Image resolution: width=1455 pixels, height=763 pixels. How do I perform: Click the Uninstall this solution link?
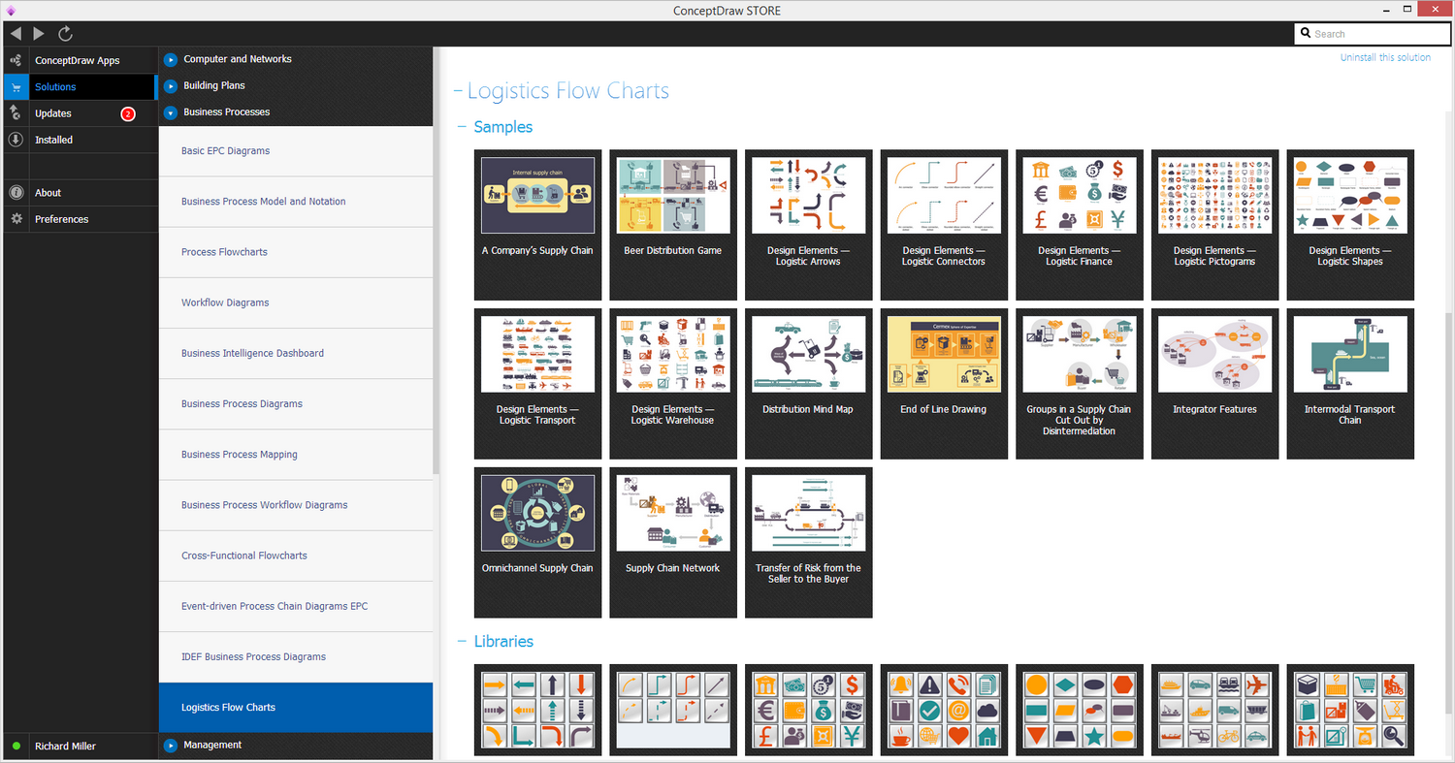(x=1385, y=57)
